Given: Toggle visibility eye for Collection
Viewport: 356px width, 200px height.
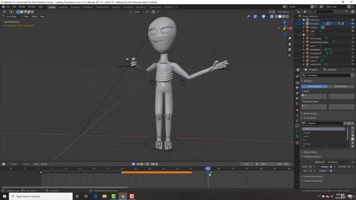Looking at the screenshot, I should 353,20.
